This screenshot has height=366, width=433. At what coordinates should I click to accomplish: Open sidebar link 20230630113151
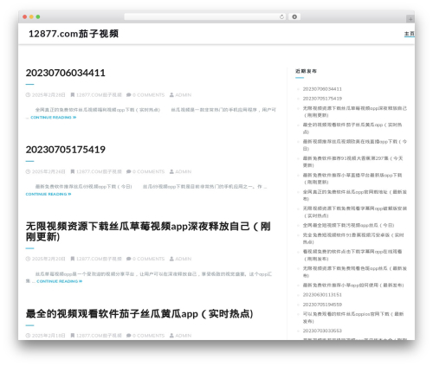(322, 295)
